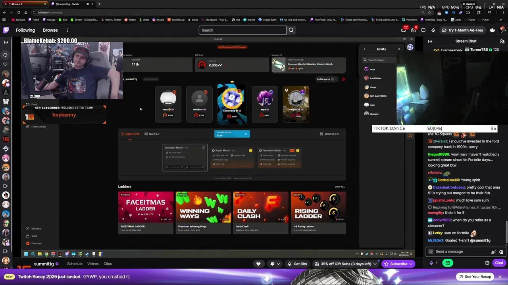
Task: Cancel the Finding Match timer
Action: click(x=246, y=134)
